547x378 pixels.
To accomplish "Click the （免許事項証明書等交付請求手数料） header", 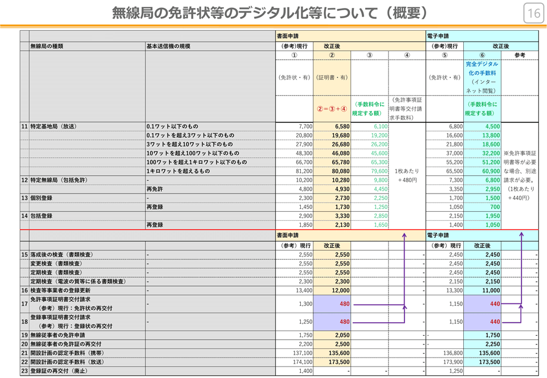I will tap(407, 109).
